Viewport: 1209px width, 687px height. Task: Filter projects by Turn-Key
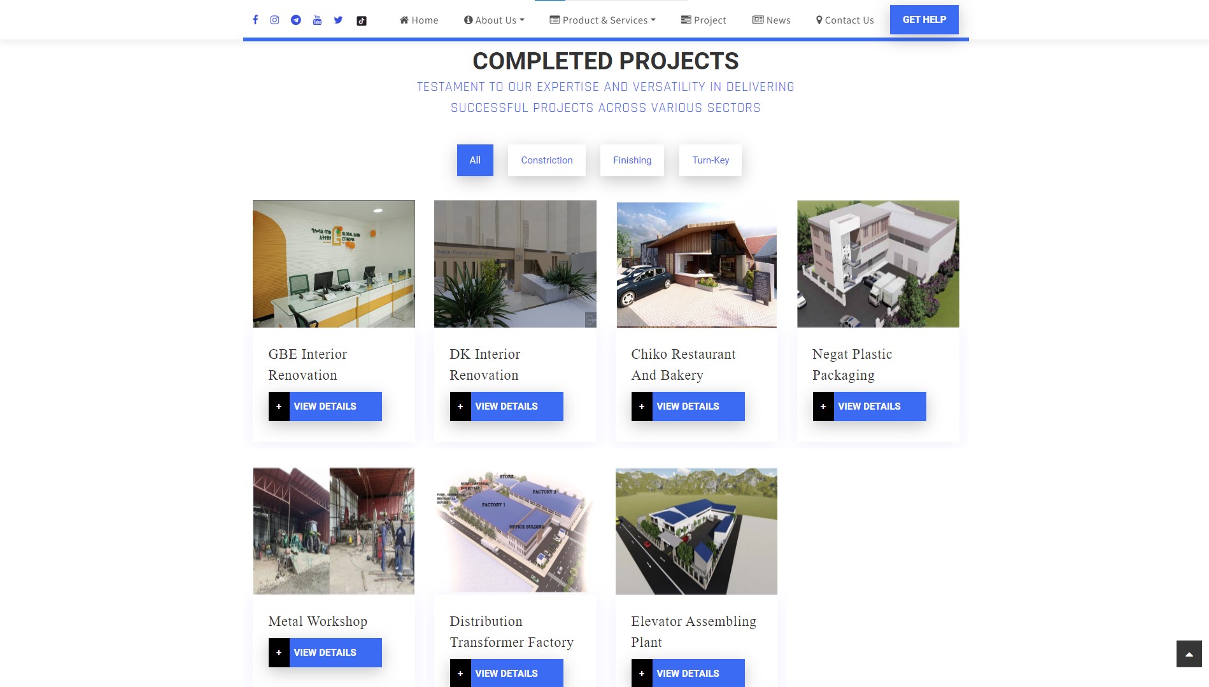point(711,160)
